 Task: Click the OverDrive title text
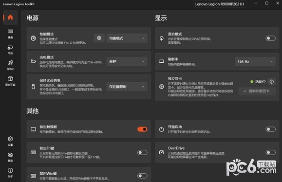tap(176, 148)
